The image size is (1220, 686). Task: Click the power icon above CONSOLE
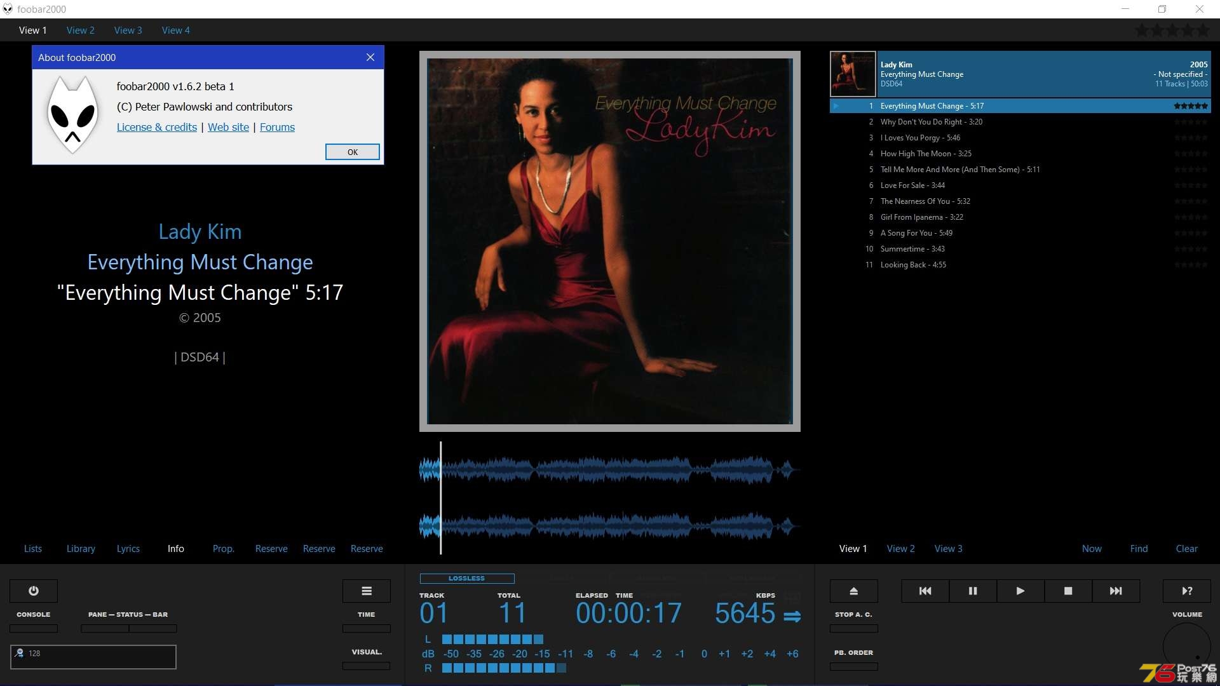[x=34, y=591]
